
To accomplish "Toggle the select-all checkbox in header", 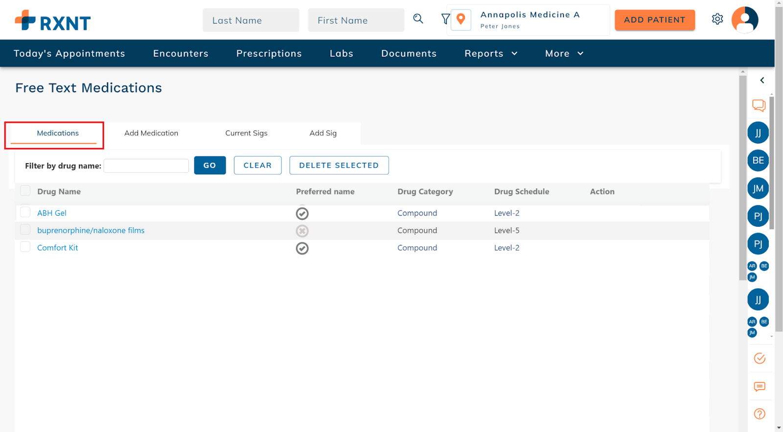I will point(25,191).
